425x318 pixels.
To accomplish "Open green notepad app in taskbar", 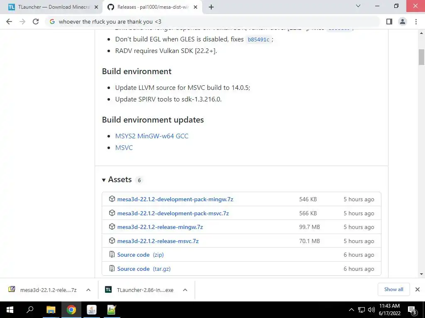I will (x=112, y=310).
